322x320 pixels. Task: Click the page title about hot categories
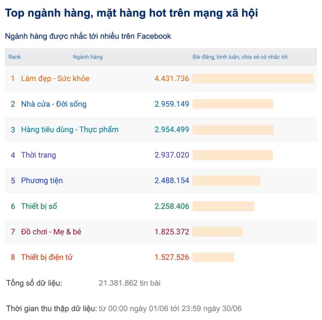(131, 13)
